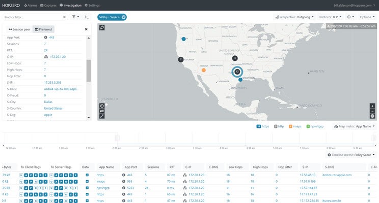The height and width of the screenshot is (203, 379).
Task: Open the command console icon beside filter
Action: (87, 17)
